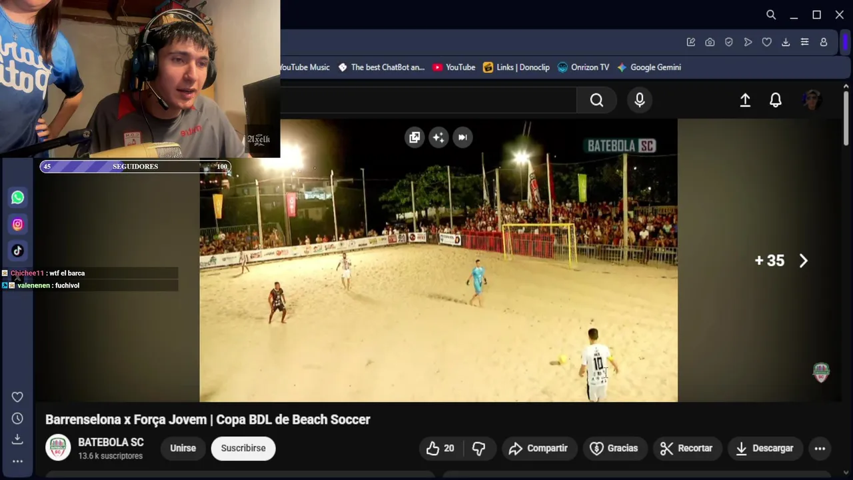Open toolbar downloads arrow icon
This screenshot has height=480, width=853.
tap(786, 42)
